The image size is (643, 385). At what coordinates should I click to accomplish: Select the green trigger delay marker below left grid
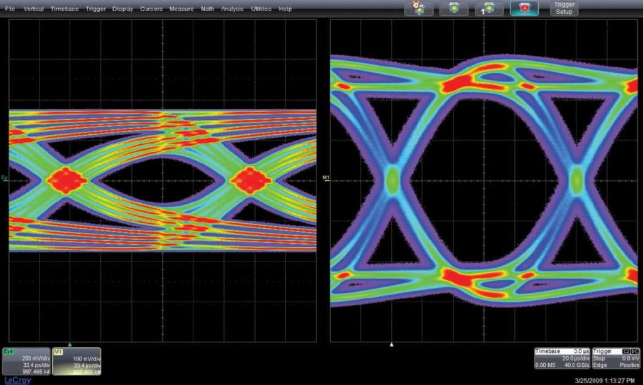(x=70, y=344)
